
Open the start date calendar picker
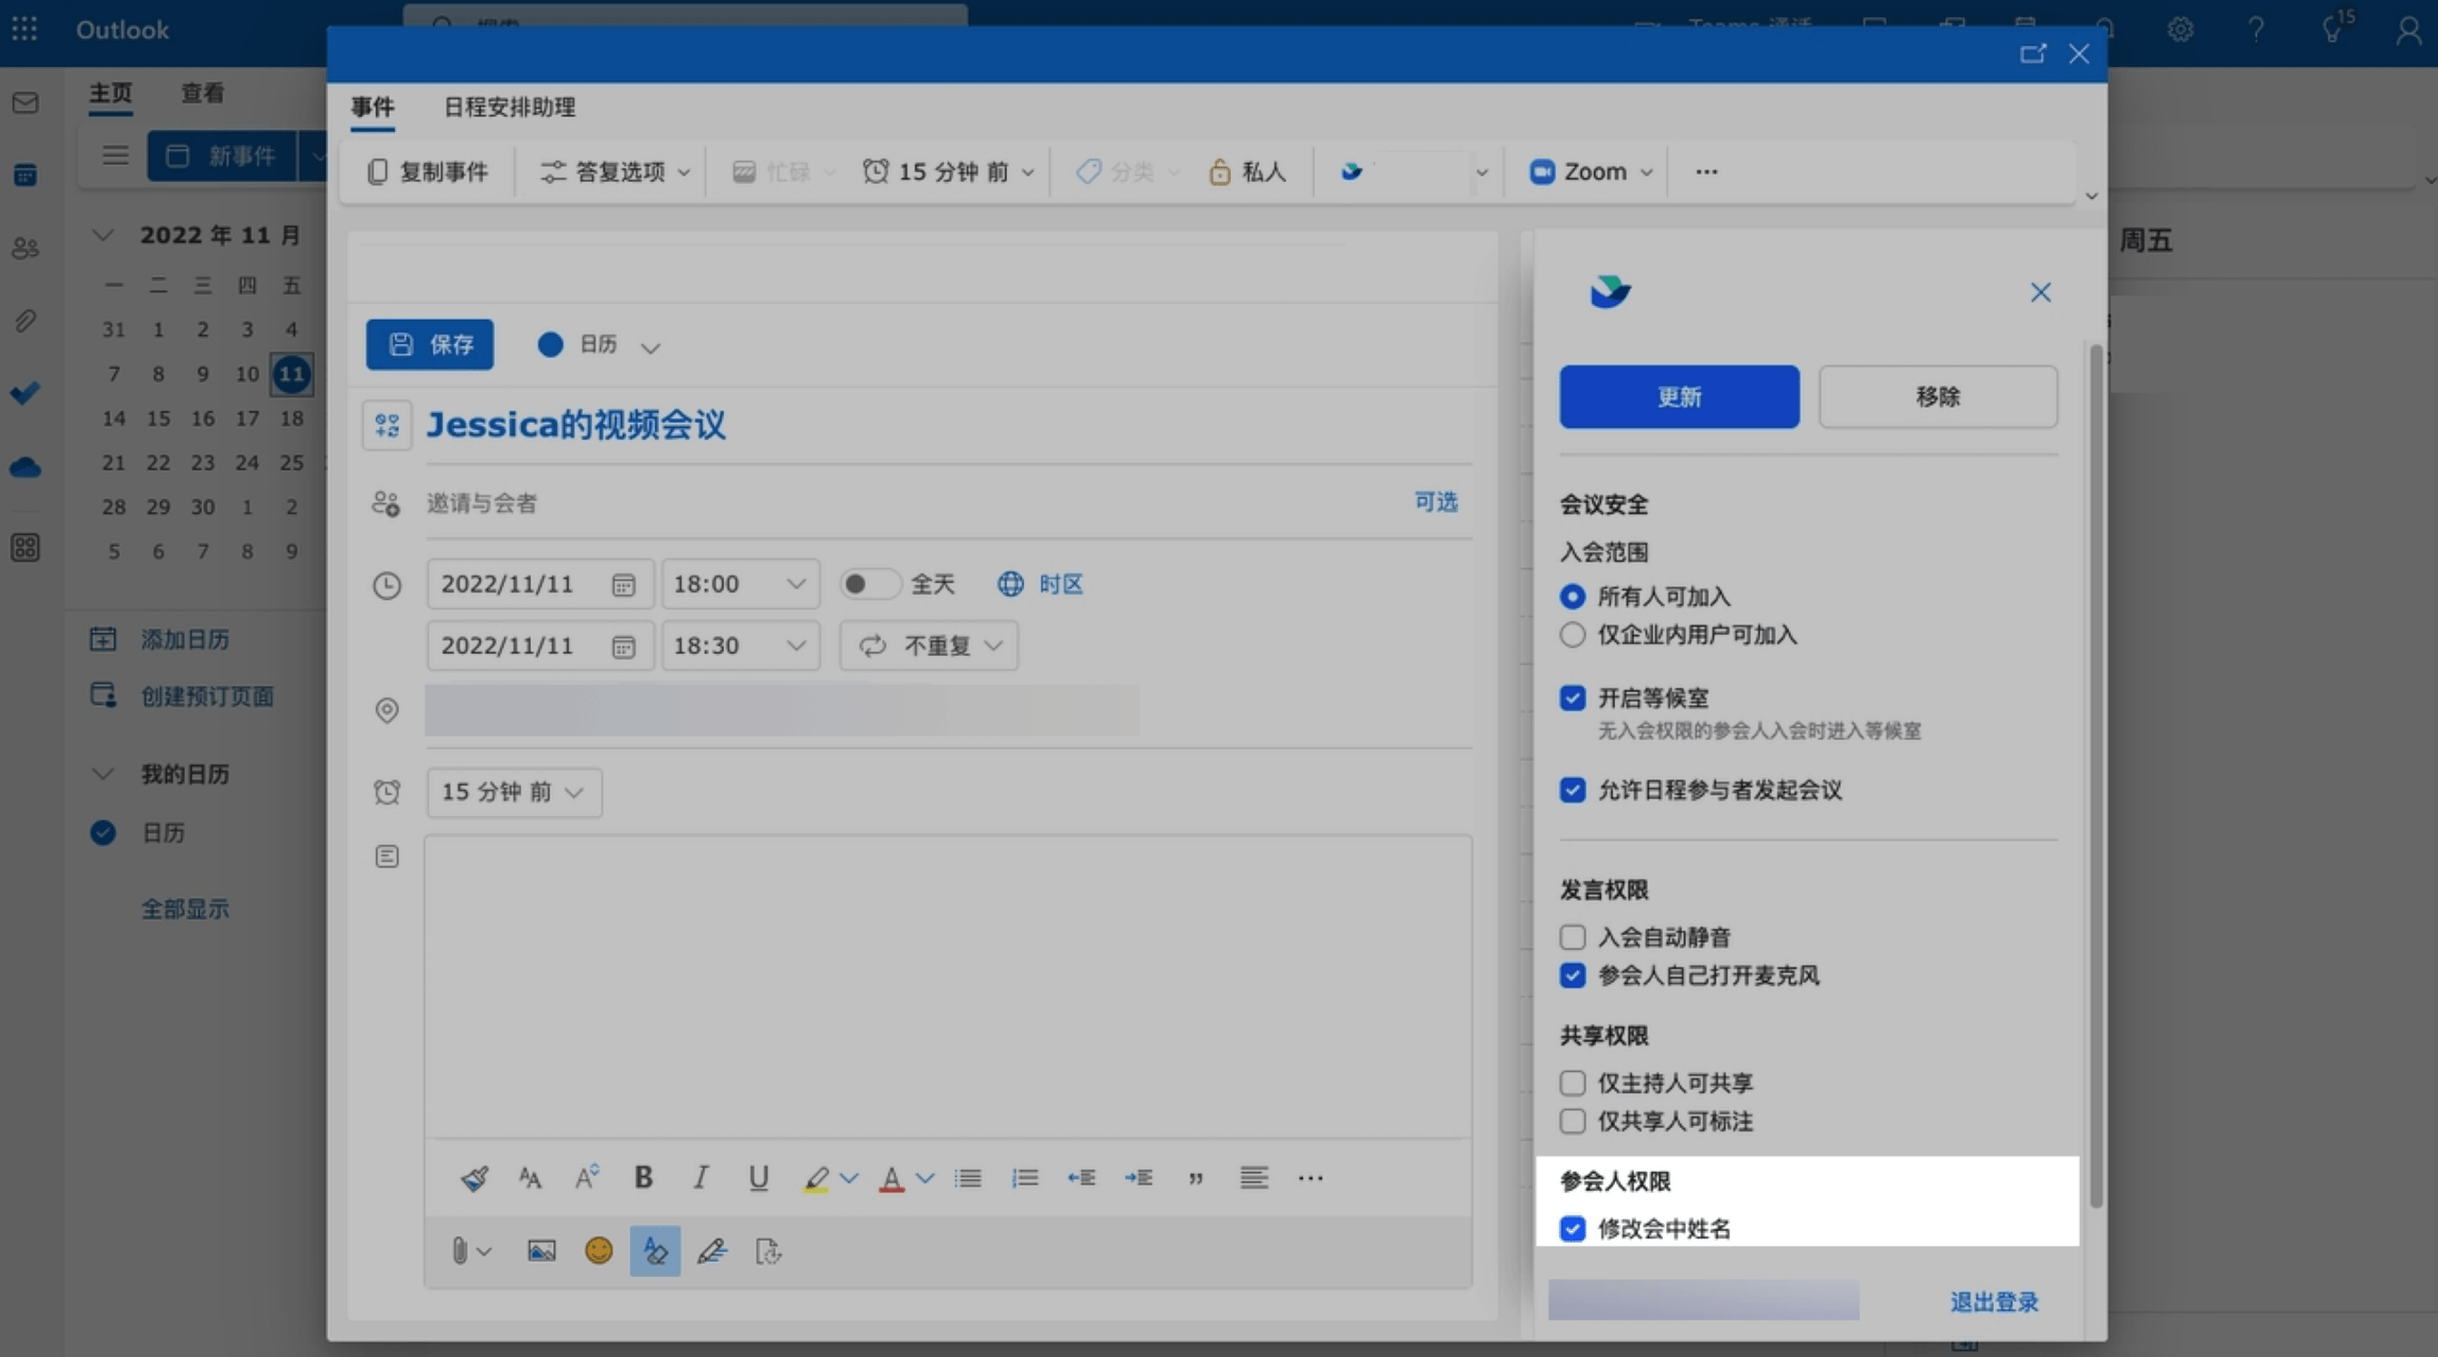[x=623, y=585]
